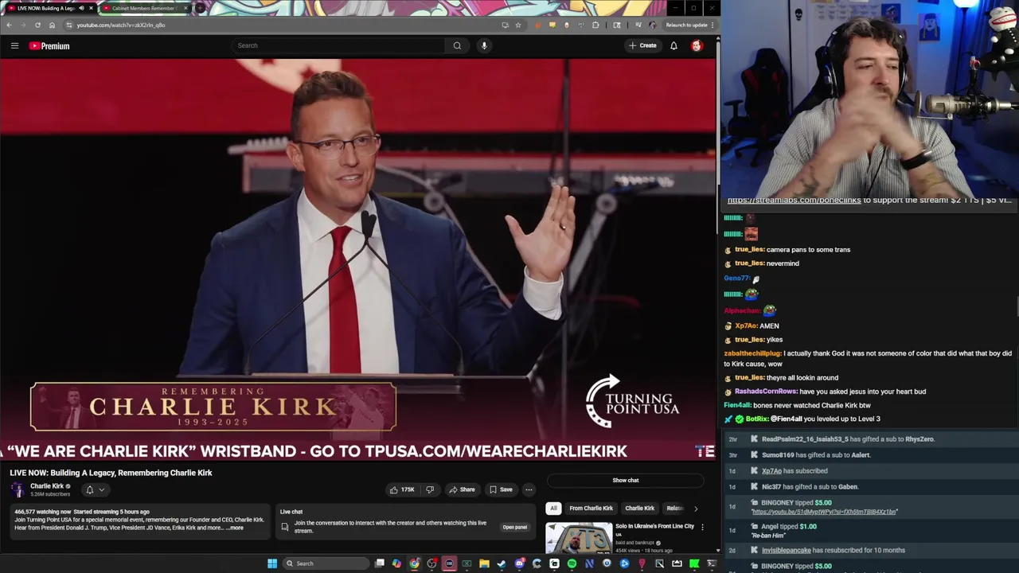The height and width of the screenshot is (573, 1019).
Task: Open Discord from the taskbar
Action: pyautogui.click(x=519, y=563)
